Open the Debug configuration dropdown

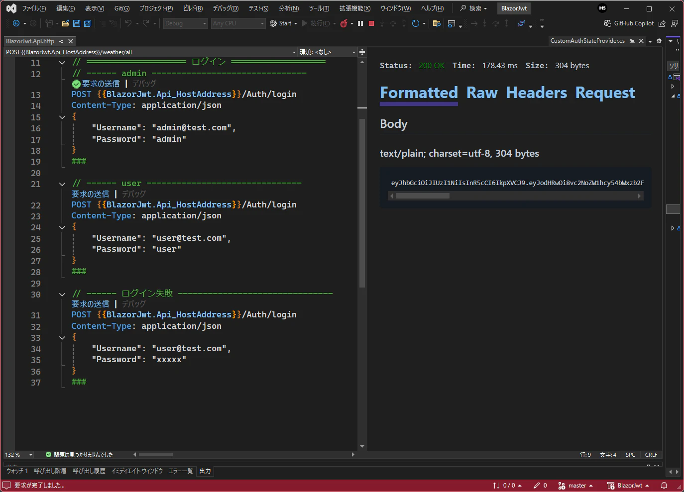click(185, 23)
